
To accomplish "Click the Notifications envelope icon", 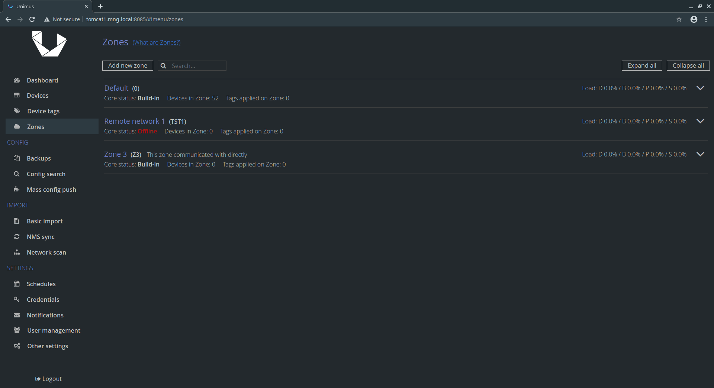I will click(x=17, y=315).
